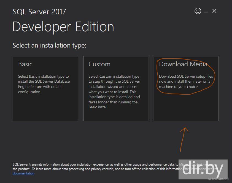This screenshot has height=183, width=232.
Task: Click the smiley feedback icon
Action: pos(198,11)
